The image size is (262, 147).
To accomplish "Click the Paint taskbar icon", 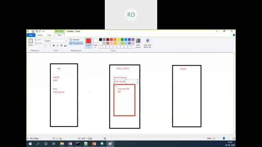I will (x=110, y=144).
